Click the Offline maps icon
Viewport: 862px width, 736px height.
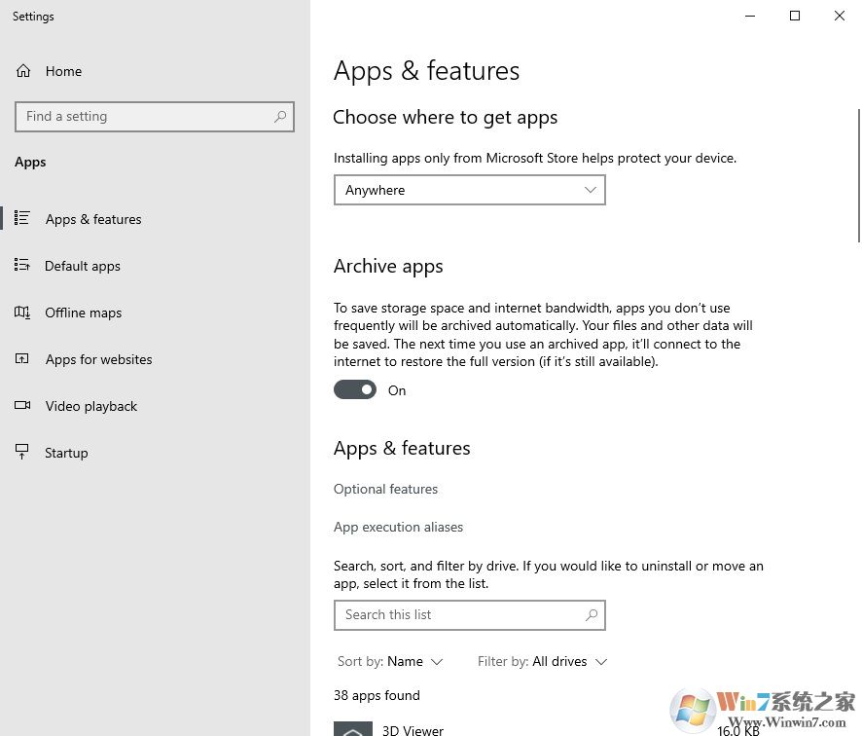[x=22, y=313]
